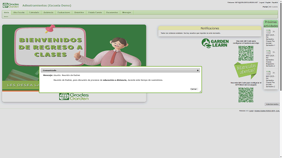Switch language to English
The width and height of the screenshot is (282, 158).
tap(268, 3)
